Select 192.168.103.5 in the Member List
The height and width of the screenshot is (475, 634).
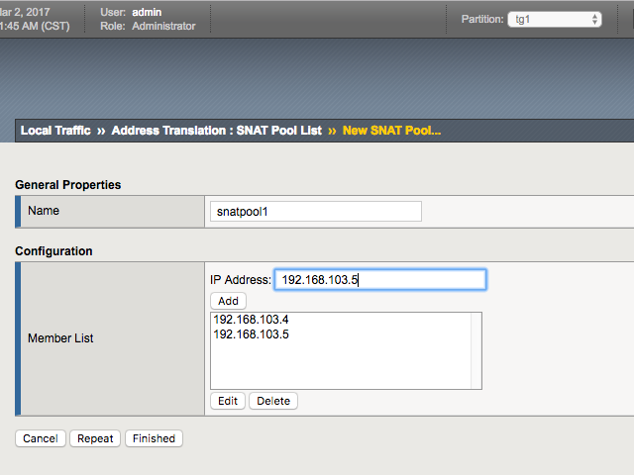251,334
